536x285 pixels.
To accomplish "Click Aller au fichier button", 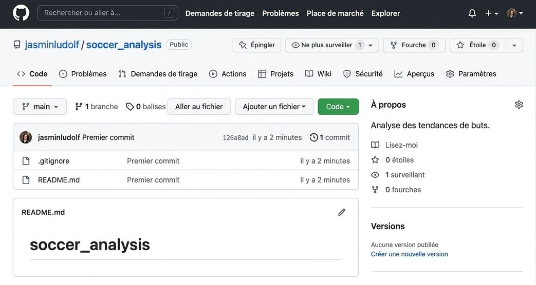I will point(199,107).
